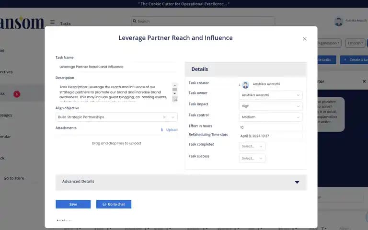Click the Upload attachment link

pyautogui.click(x=172, y=130)
